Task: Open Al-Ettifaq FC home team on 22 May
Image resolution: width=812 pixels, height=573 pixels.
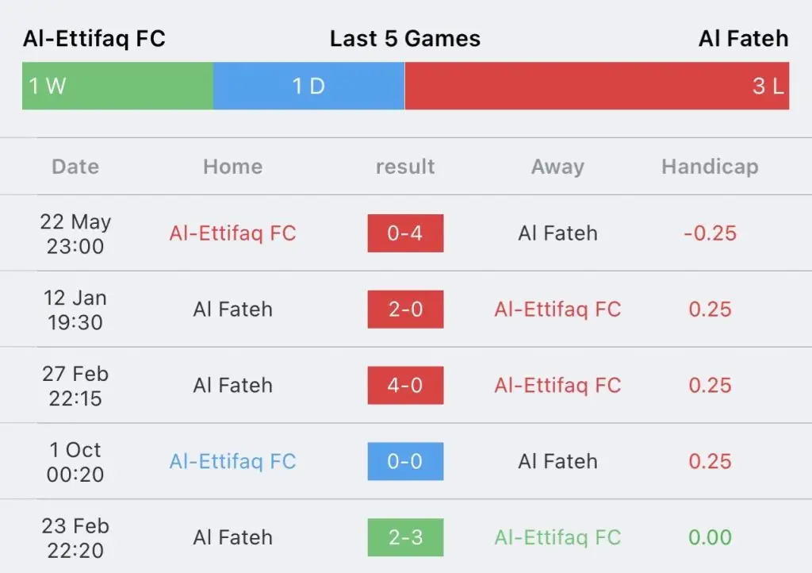Action: [x=232, y=233]
